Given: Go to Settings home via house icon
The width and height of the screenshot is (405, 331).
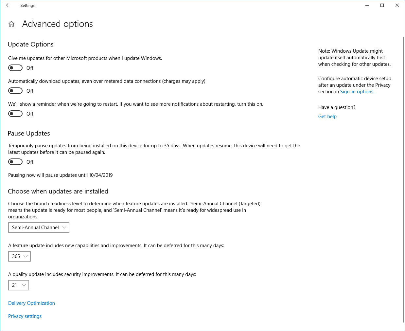Looking at the screenshot, I should [x=11, y=24].
